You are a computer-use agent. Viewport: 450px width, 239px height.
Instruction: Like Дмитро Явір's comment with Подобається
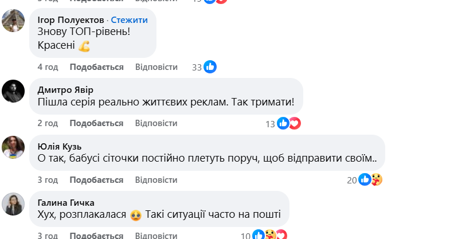tap(96, 123)
